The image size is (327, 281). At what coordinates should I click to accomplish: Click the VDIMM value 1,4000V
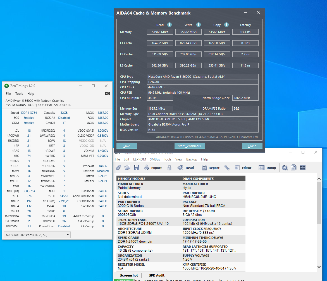point(103,151)
